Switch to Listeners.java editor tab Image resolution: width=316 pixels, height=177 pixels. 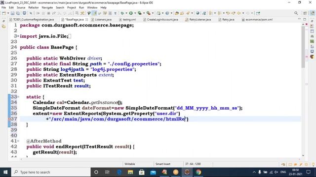click(102, 20)
